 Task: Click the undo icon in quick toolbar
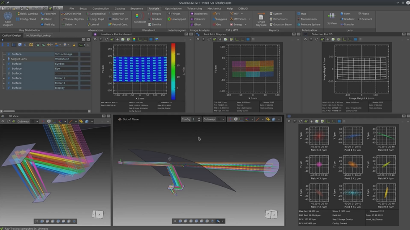(x=34, y=8)
